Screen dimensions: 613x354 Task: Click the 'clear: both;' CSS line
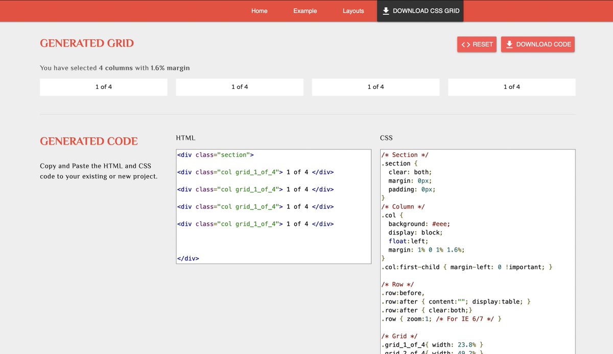(410, 172)
